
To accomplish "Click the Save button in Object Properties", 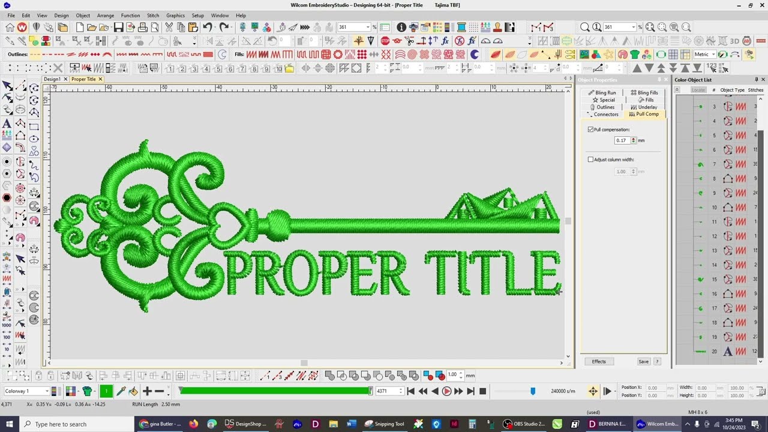I will (643, 361).
